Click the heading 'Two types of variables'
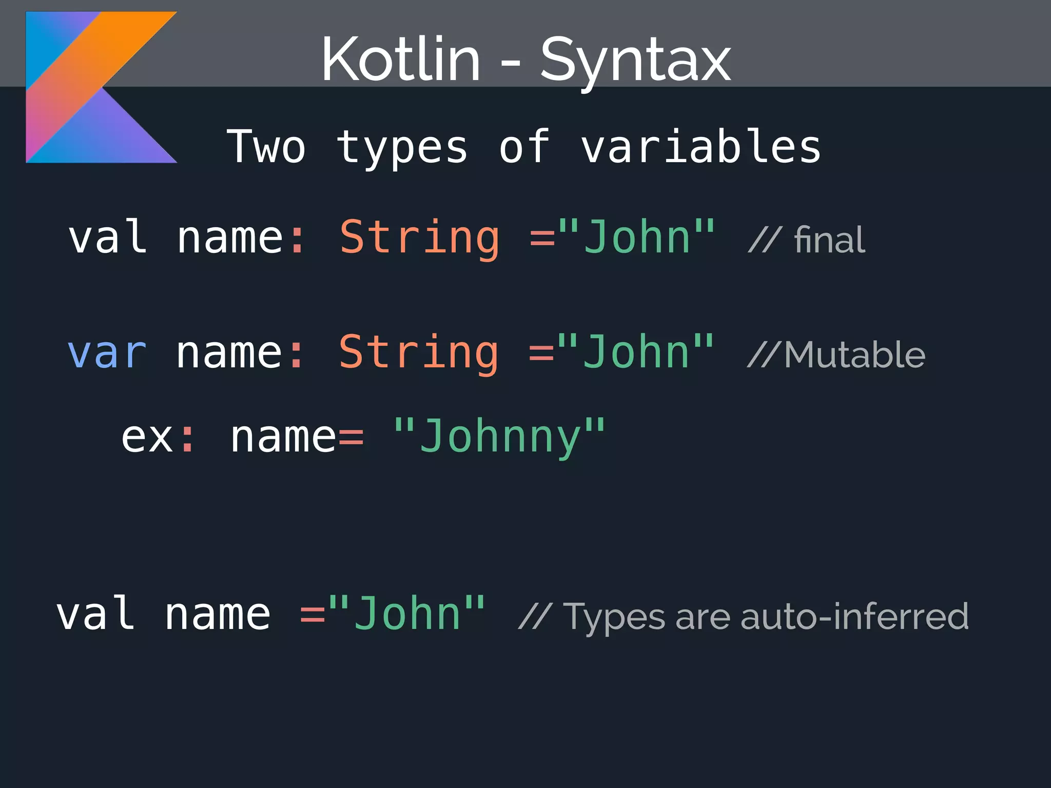The image size is (1051, 788). coord(524,147)
